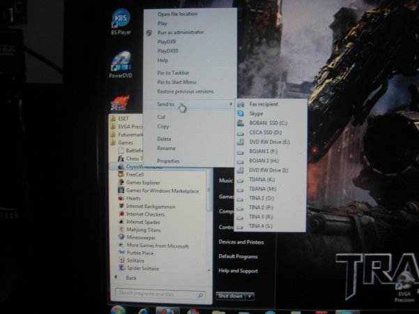The height and width of the screenshot is (314, 419).
Task: Send to DVD RW Drive (E:)
Action: [271, 142]
